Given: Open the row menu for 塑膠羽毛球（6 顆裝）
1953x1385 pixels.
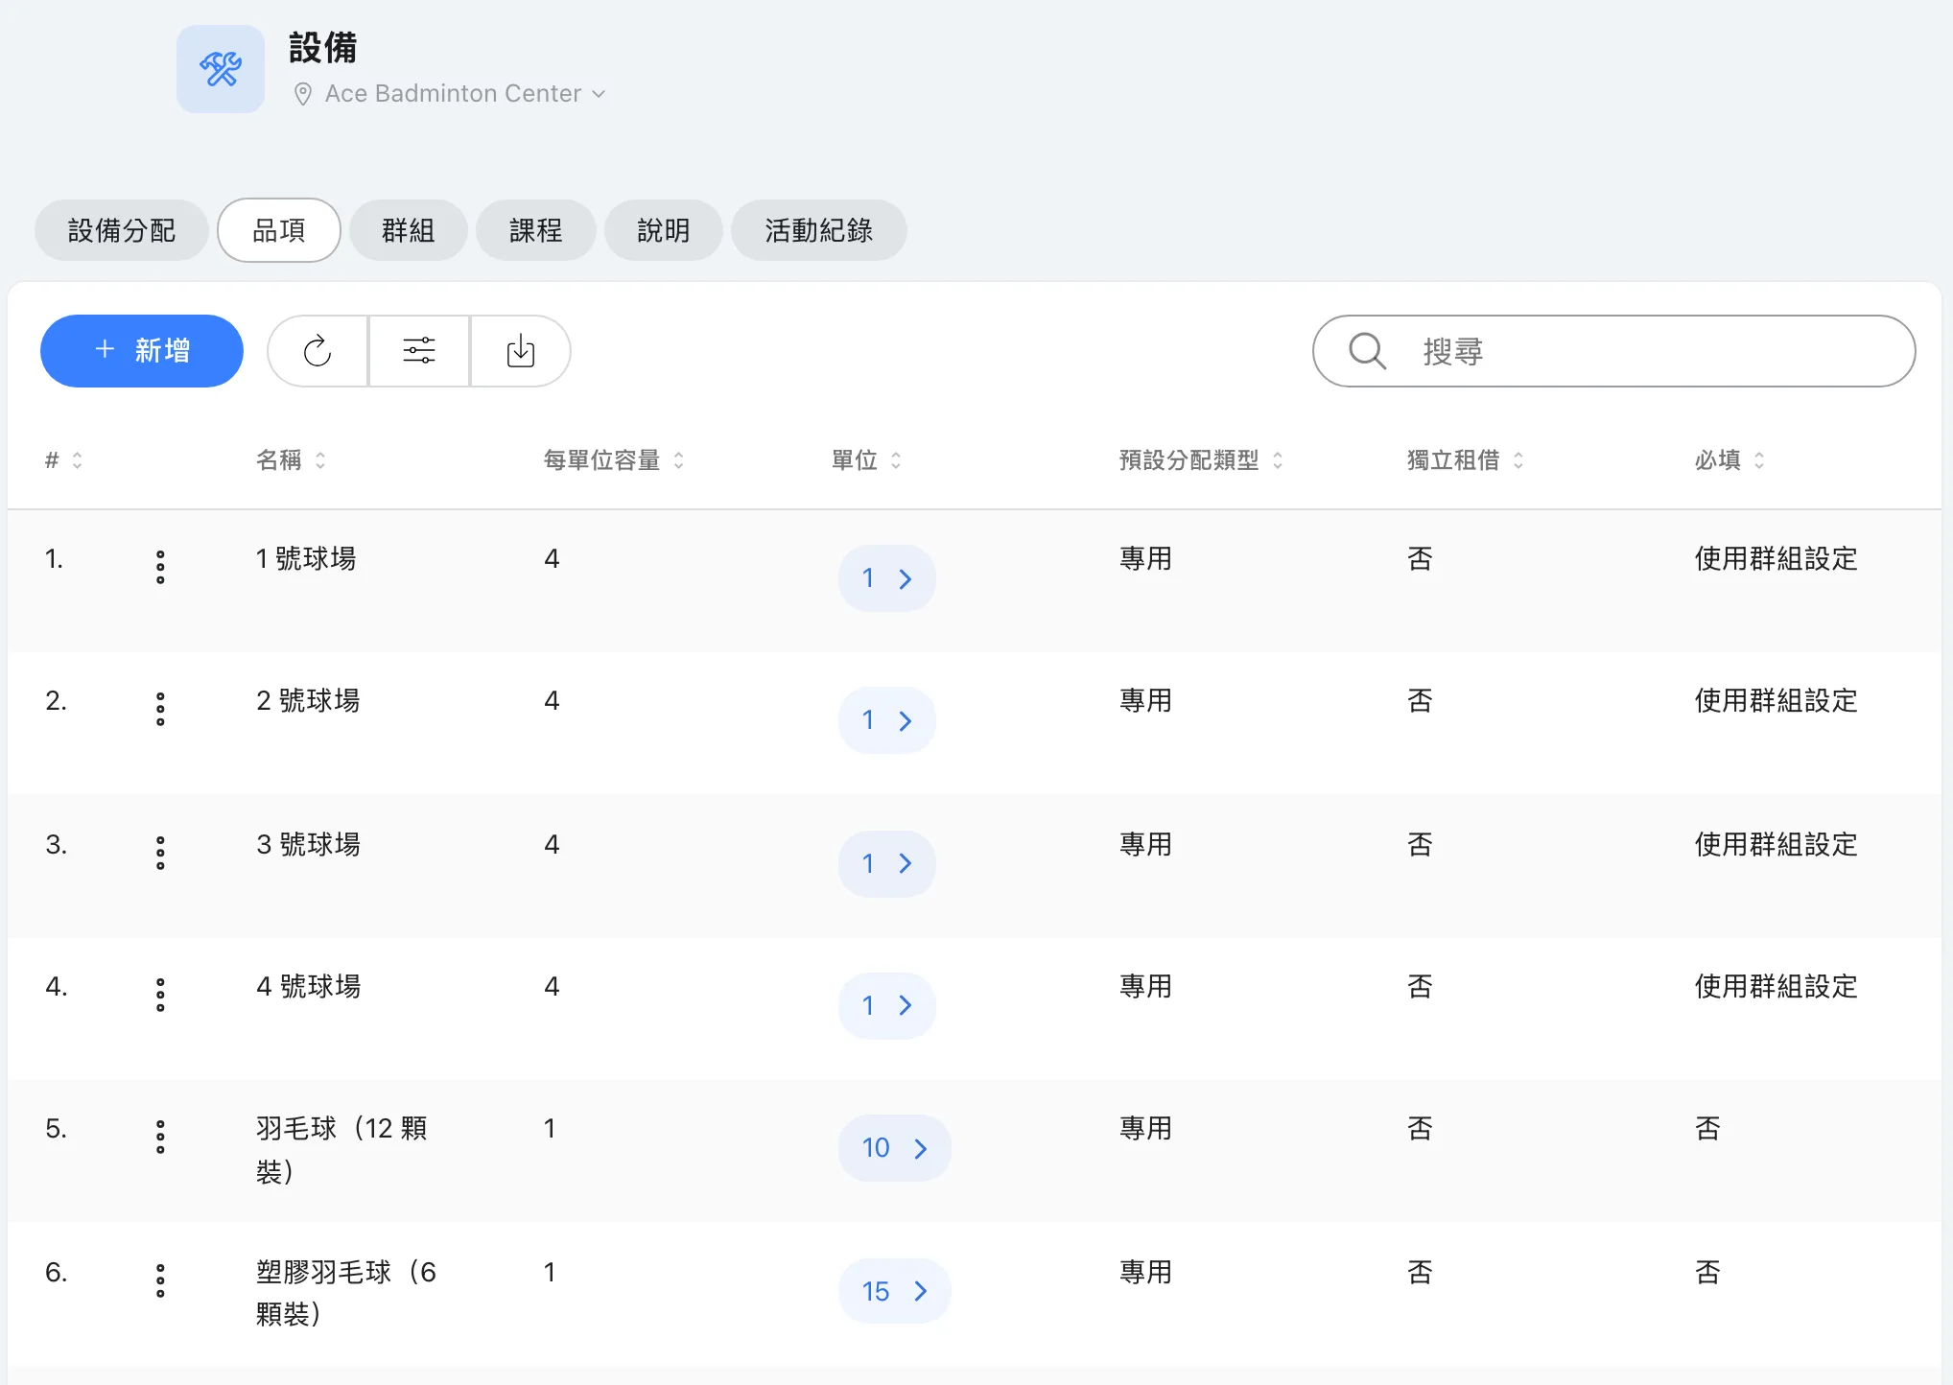Looking at the screenshot, I should point(160,1280).
